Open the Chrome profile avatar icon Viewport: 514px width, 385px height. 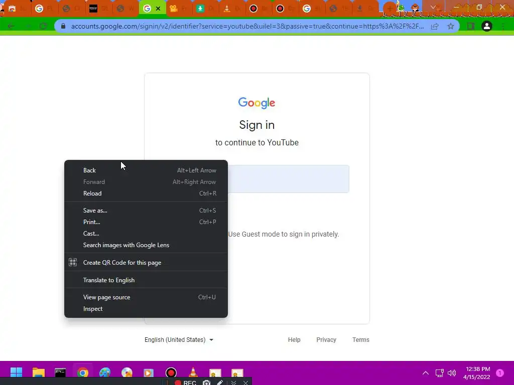[x=487, y=26]
